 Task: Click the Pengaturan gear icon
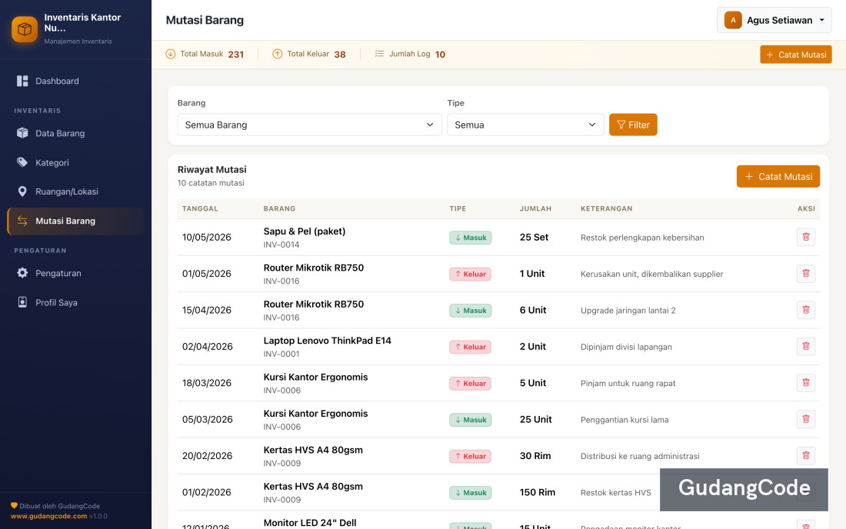tap(22, 273)
